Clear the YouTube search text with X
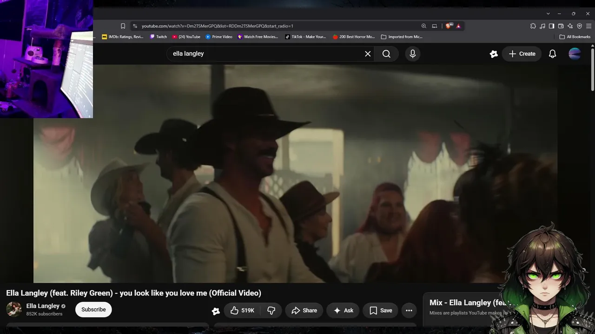The image size is (595, 334). 368,54
